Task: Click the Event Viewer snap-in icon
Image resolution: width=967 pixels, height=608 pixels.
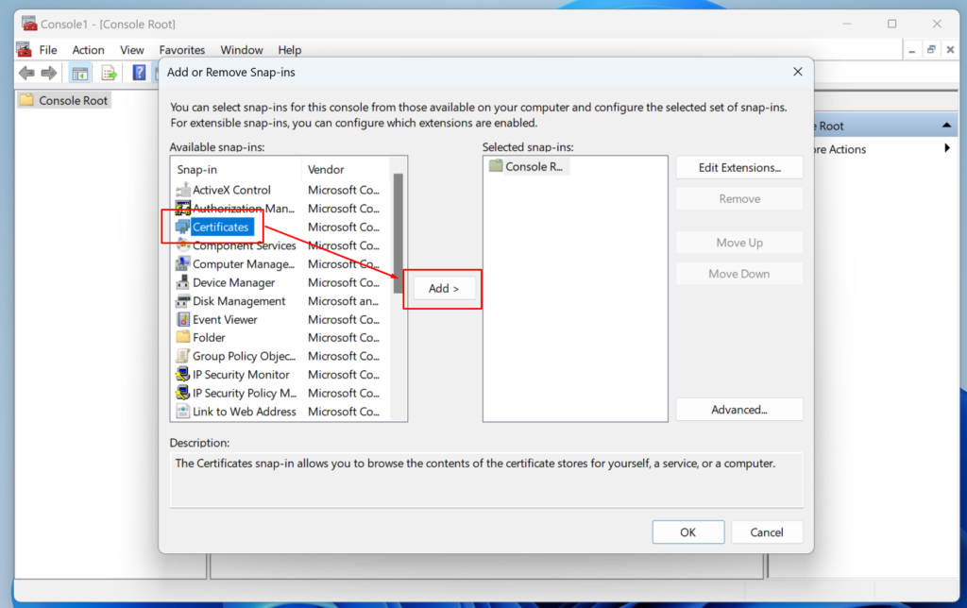Action: pos(182,319)
